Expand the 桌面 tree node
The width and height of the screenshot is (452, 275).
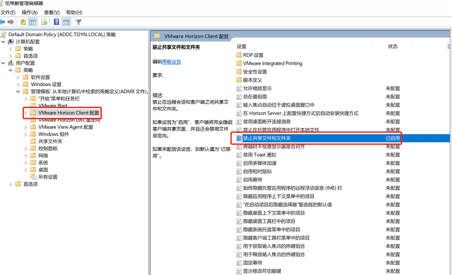pos(26,170)
